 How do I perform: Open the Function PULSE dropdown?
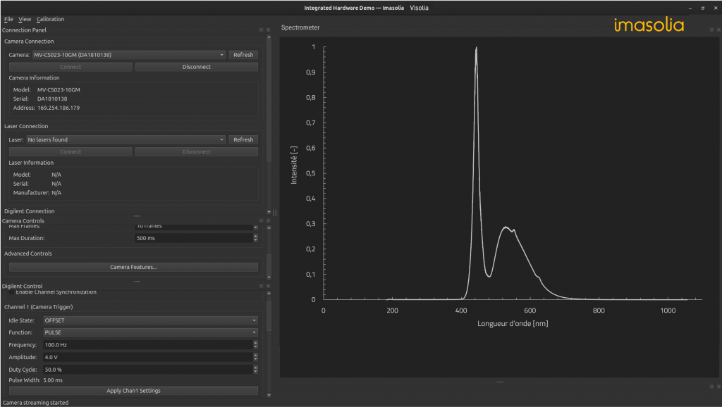coord(150,332)
